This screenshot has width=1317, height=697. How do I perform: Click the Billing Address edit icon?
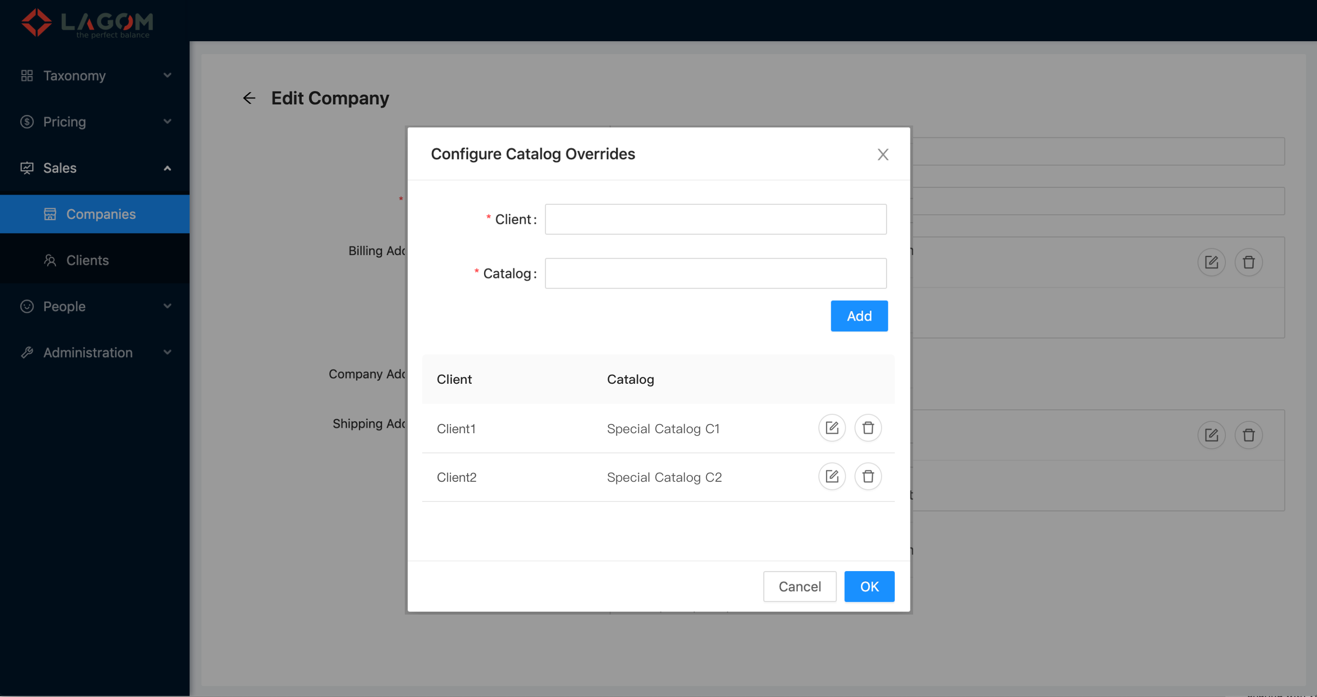click(1211, 262)
